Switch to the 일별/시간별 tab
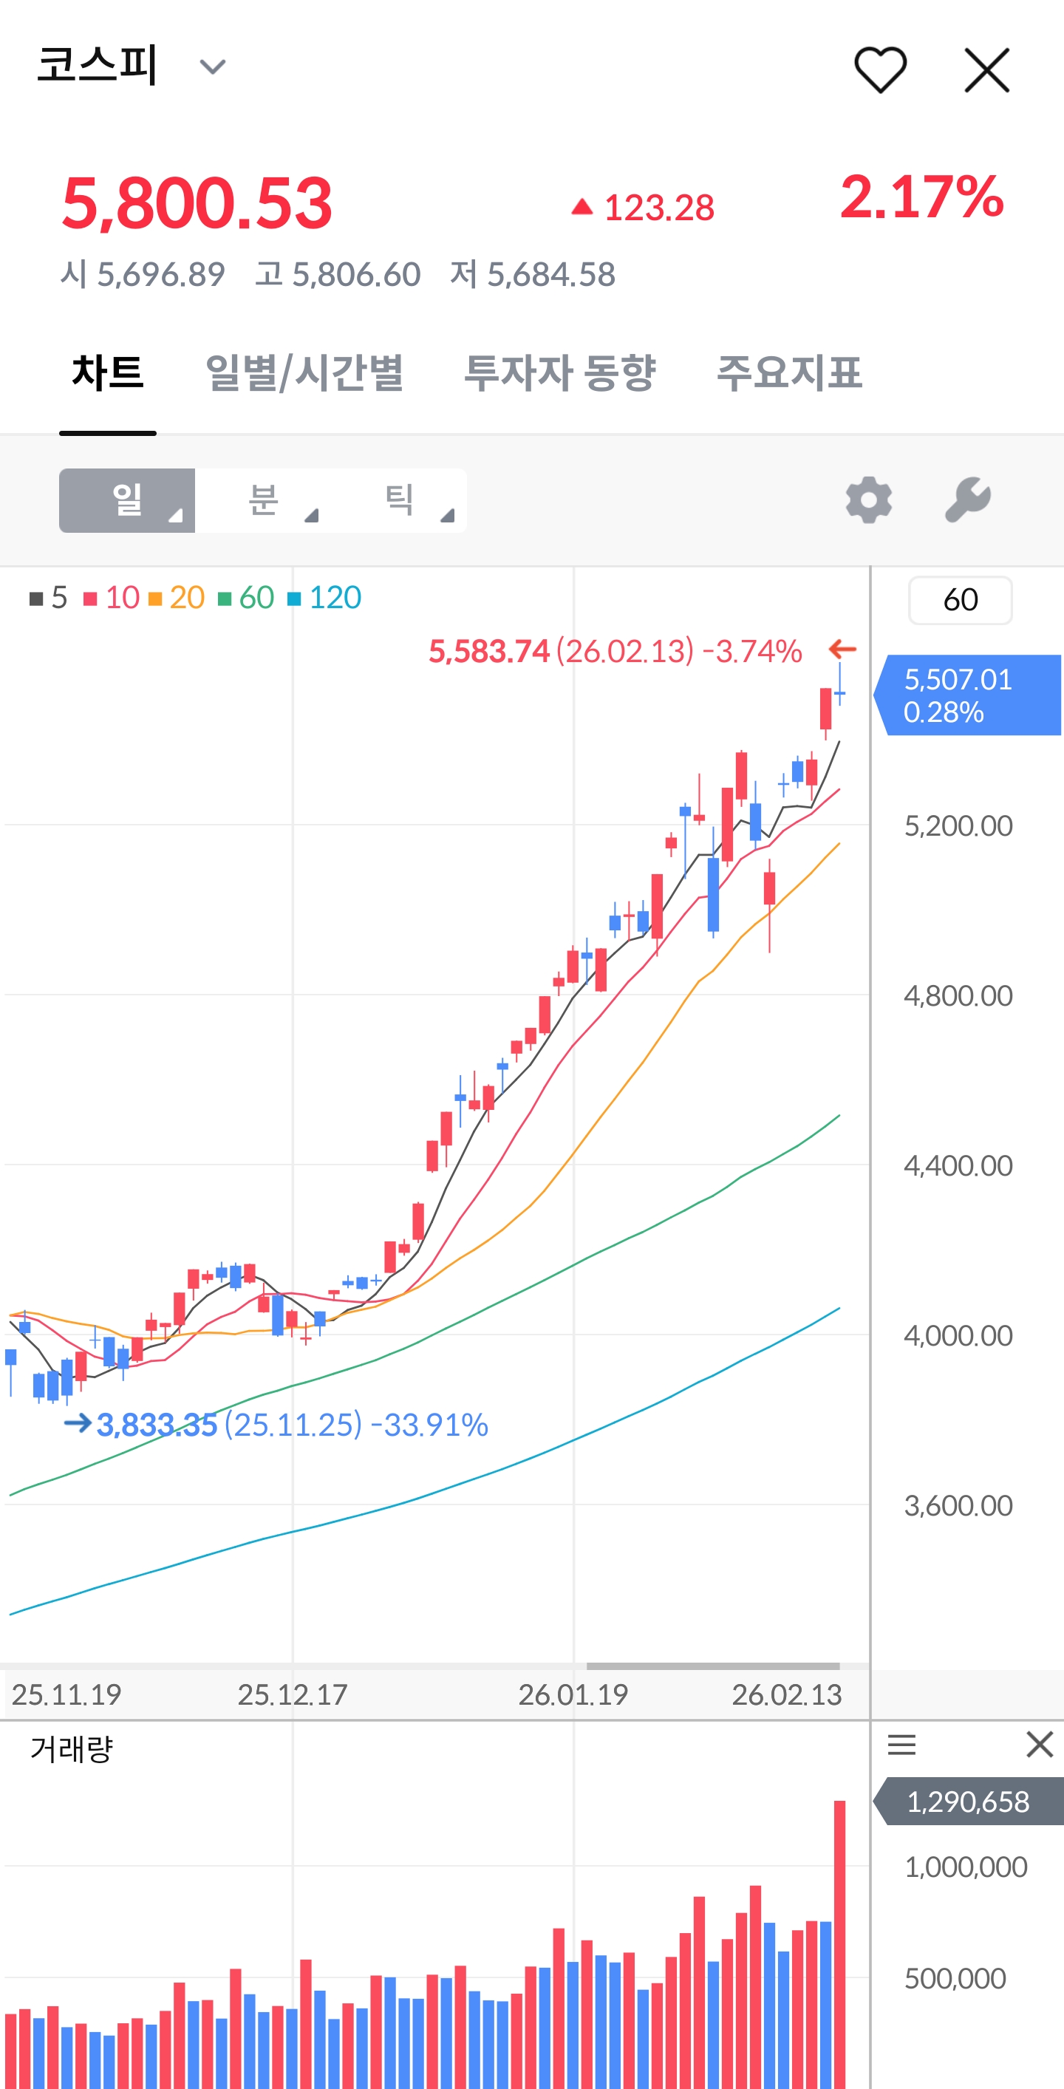 pyautogui.click(x=304, y=374)
